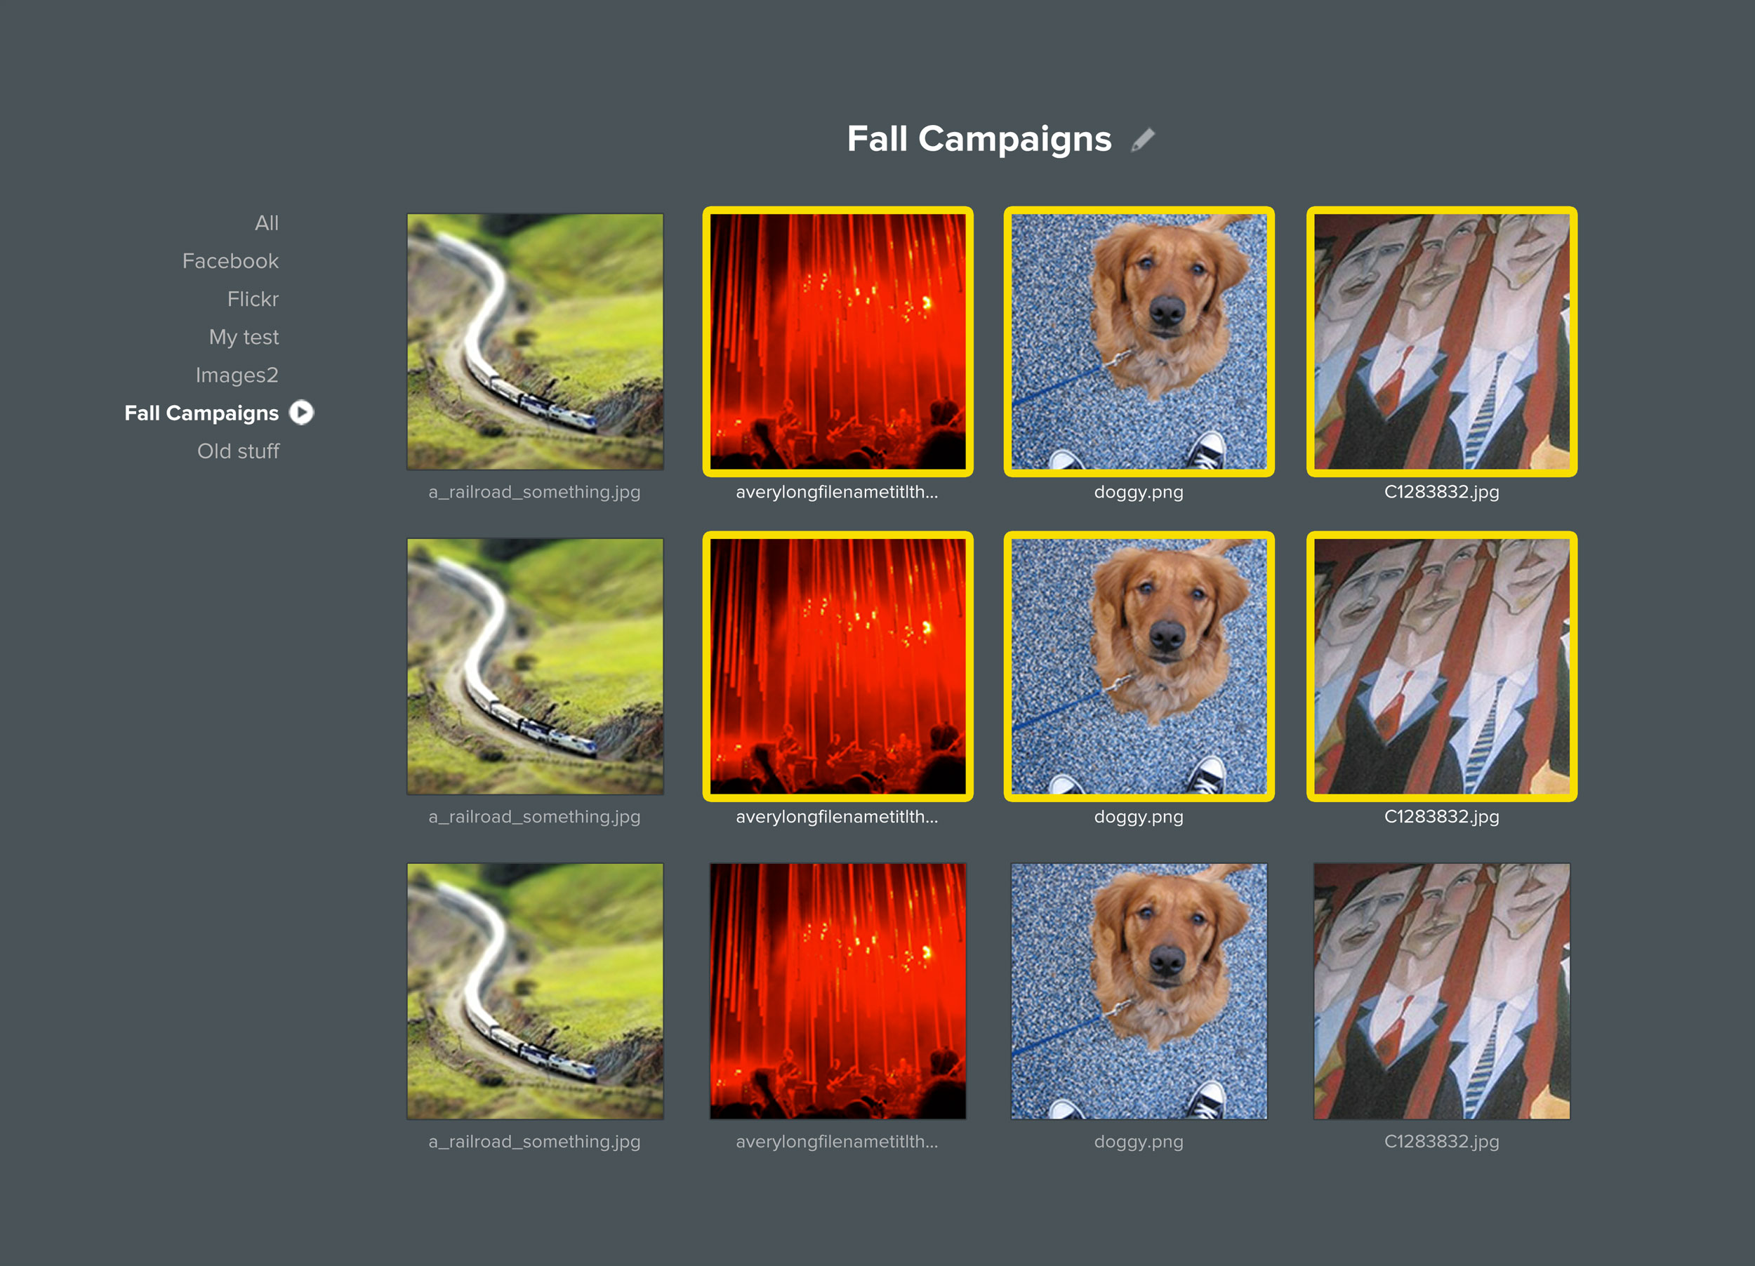
Task: Click the pencil edit icon beside title
Action: point(1142,140)
